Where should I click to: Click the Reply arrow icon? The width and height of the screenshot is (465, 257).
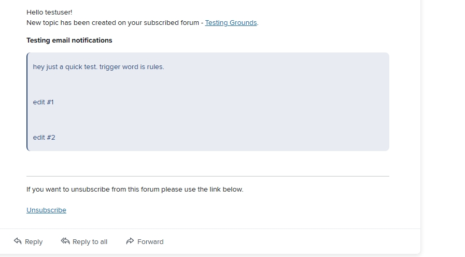pos(18,241)
